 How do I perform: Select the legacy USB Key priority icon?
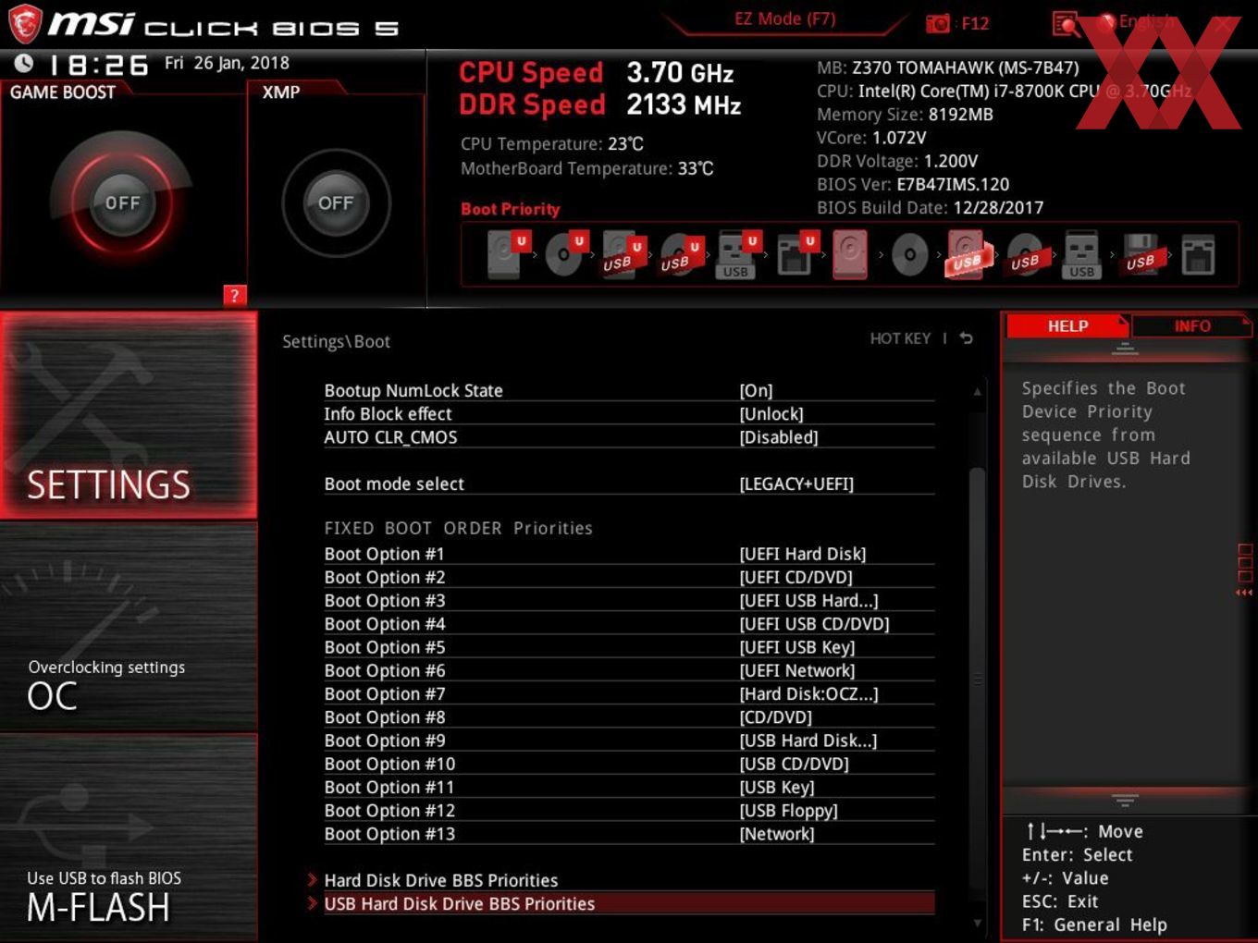pyautogui.click(x=1082, y=254)
